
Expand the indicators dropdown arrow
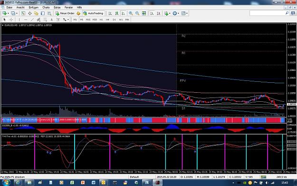(x=170, y=13)
